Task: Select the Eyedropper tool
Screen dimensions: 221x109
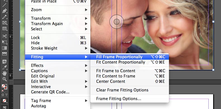Action: 4,67
